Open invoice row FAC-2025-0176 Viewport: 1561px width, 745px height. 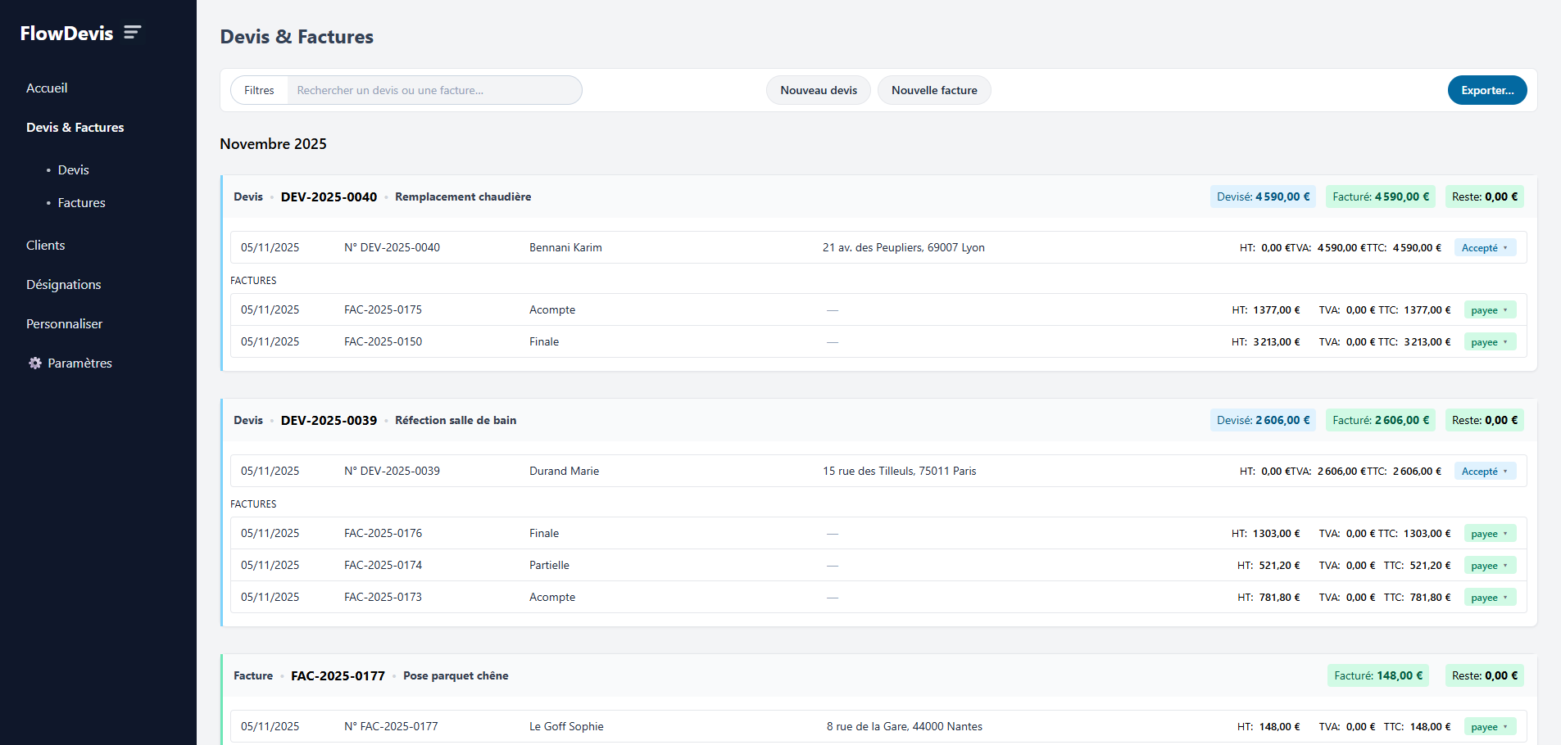click(383, 533)
